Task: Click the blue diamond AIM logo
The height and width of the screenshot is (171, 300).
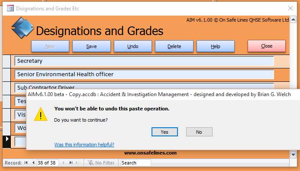Action: (23, 28)
